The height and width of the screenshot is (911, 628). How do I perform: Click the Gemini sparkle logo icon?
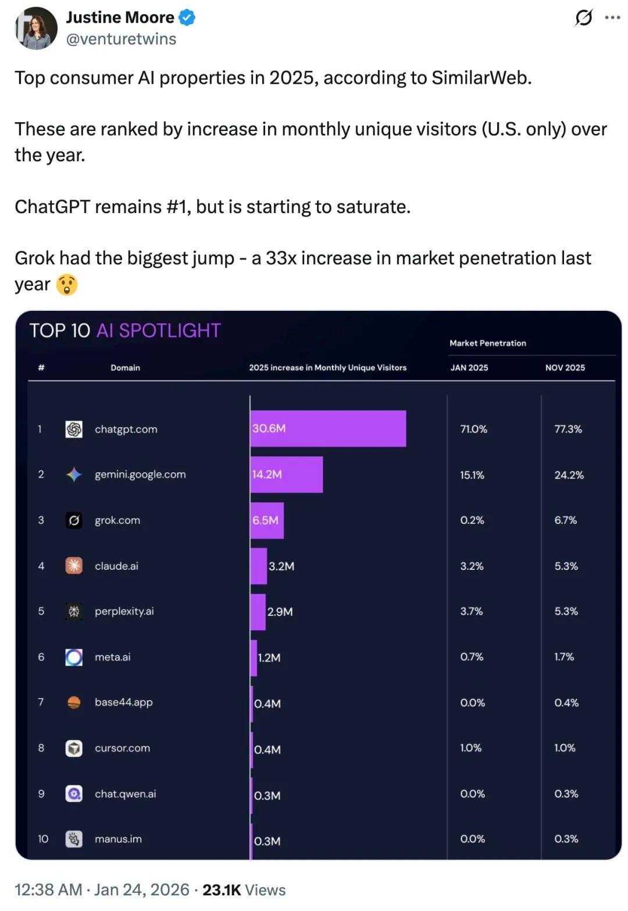74,474
